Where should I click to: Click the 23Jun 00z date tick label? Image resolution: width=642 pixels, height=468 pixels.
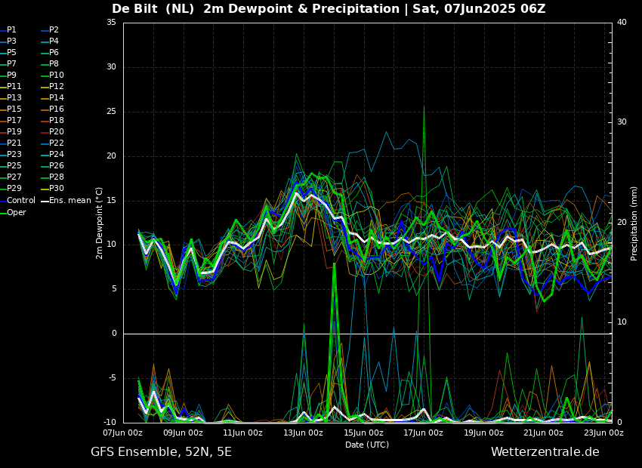tap(603, 433)
